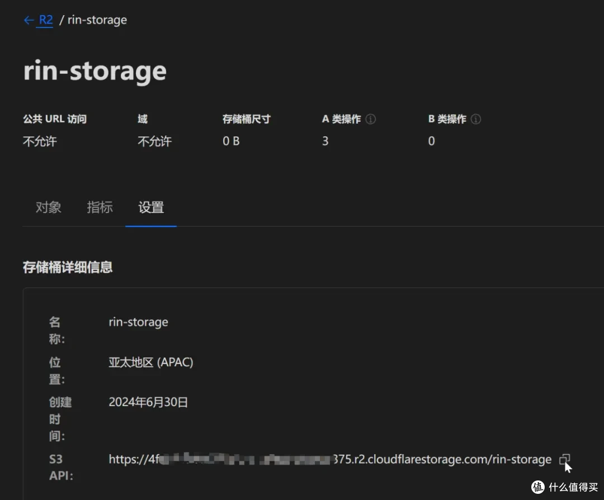Click the location 亚太地区 (APAC)
Viewport: 604px width, 500px height.
[150, 362]
